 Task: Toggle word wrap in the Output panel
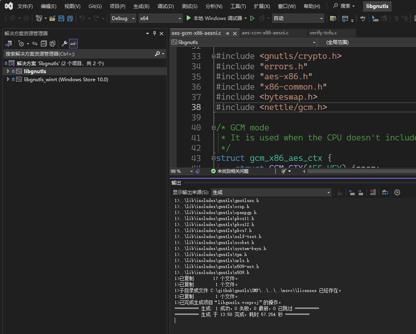(385, 192)
